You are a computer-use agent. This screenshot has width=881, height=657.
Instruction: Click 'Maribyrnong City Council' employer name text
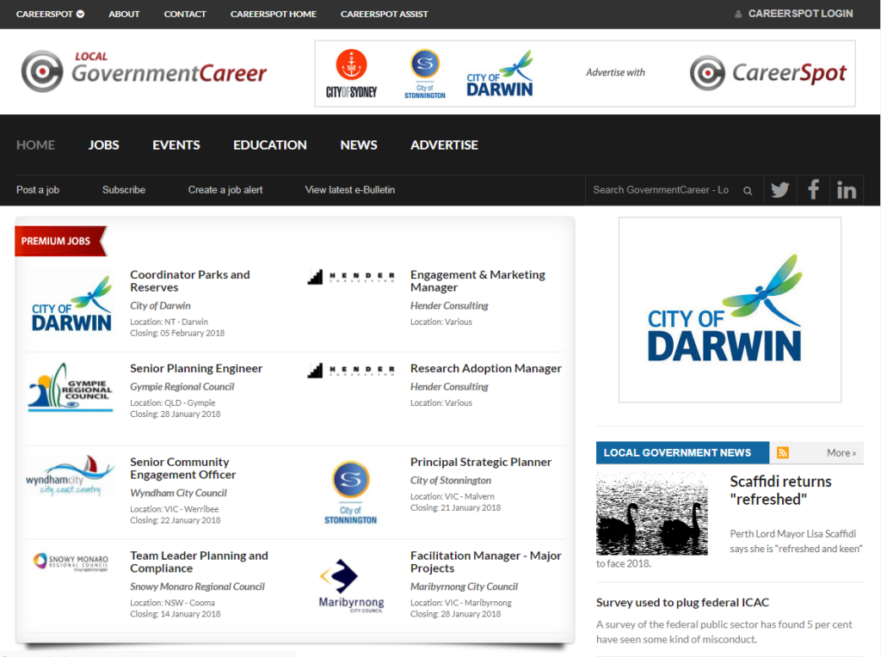pyautogui.click(x=464, y=586)
